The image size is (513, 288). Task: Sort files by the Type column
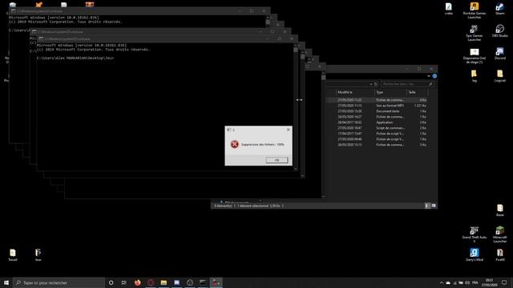(390, 92)
